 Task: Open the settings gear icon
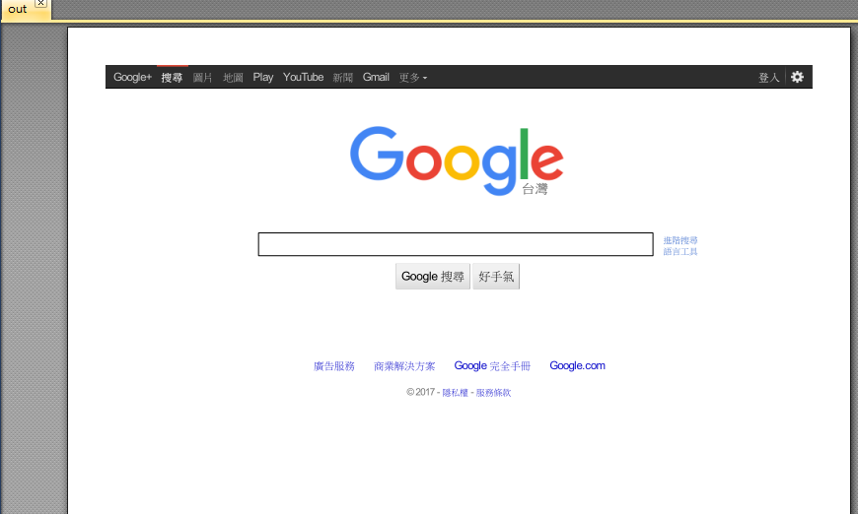click(x=797, y=77)
